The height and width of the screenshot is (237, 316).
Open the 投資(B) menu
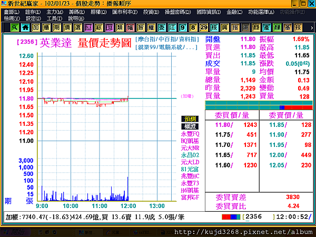click(x=151, y=12)
